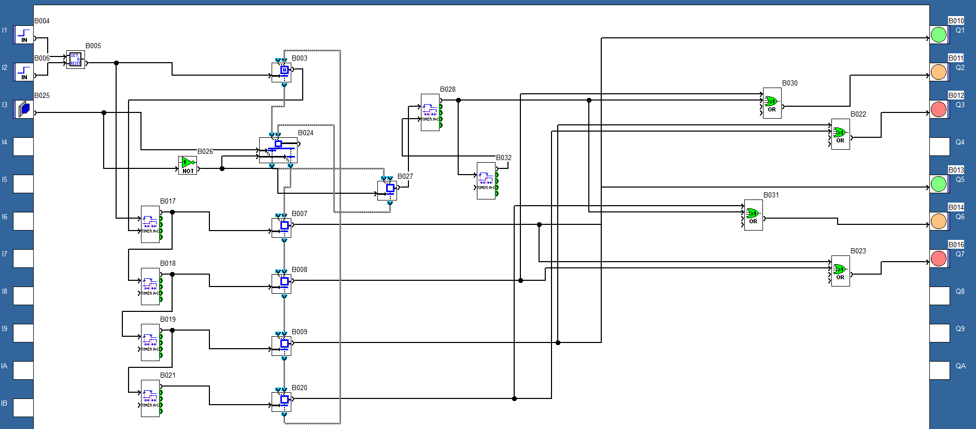Select the step block B007
Screen dimensions: 976x429
point(281,227)
